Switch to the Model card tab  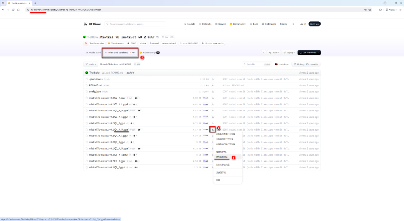(93, 53)
